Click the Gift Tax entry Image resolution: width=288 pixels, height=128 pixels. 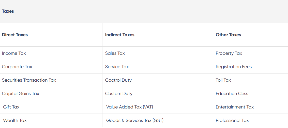[11, 107]
